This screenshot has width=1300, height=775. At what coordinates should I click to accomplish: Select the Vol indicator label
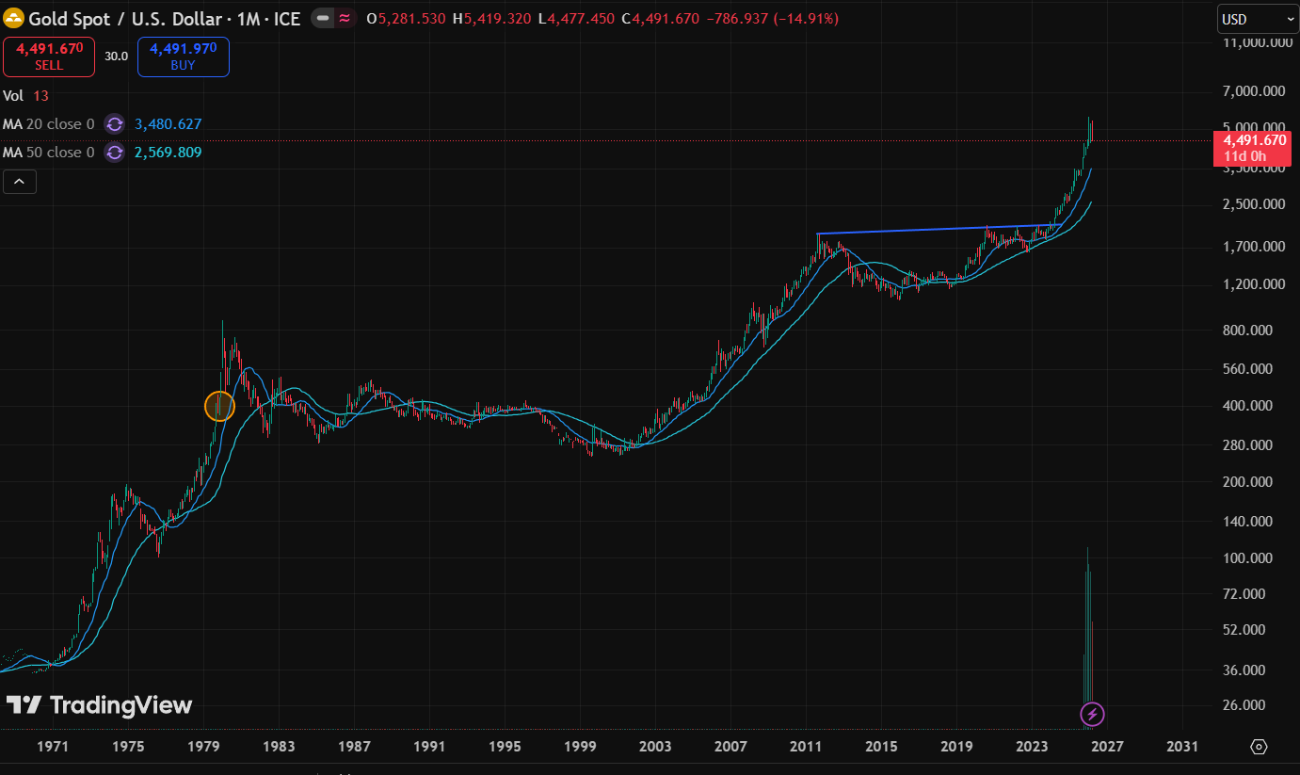13,96
